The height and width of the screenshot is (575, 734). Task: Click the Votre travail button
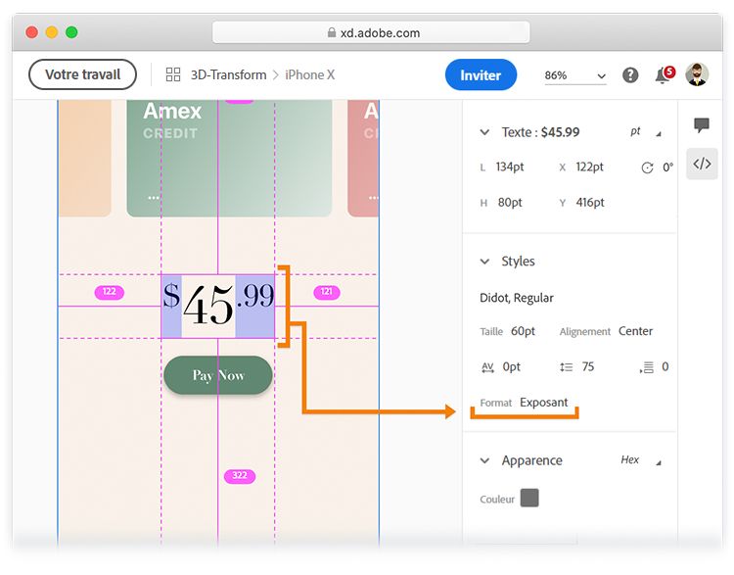[x=82, y=74]
